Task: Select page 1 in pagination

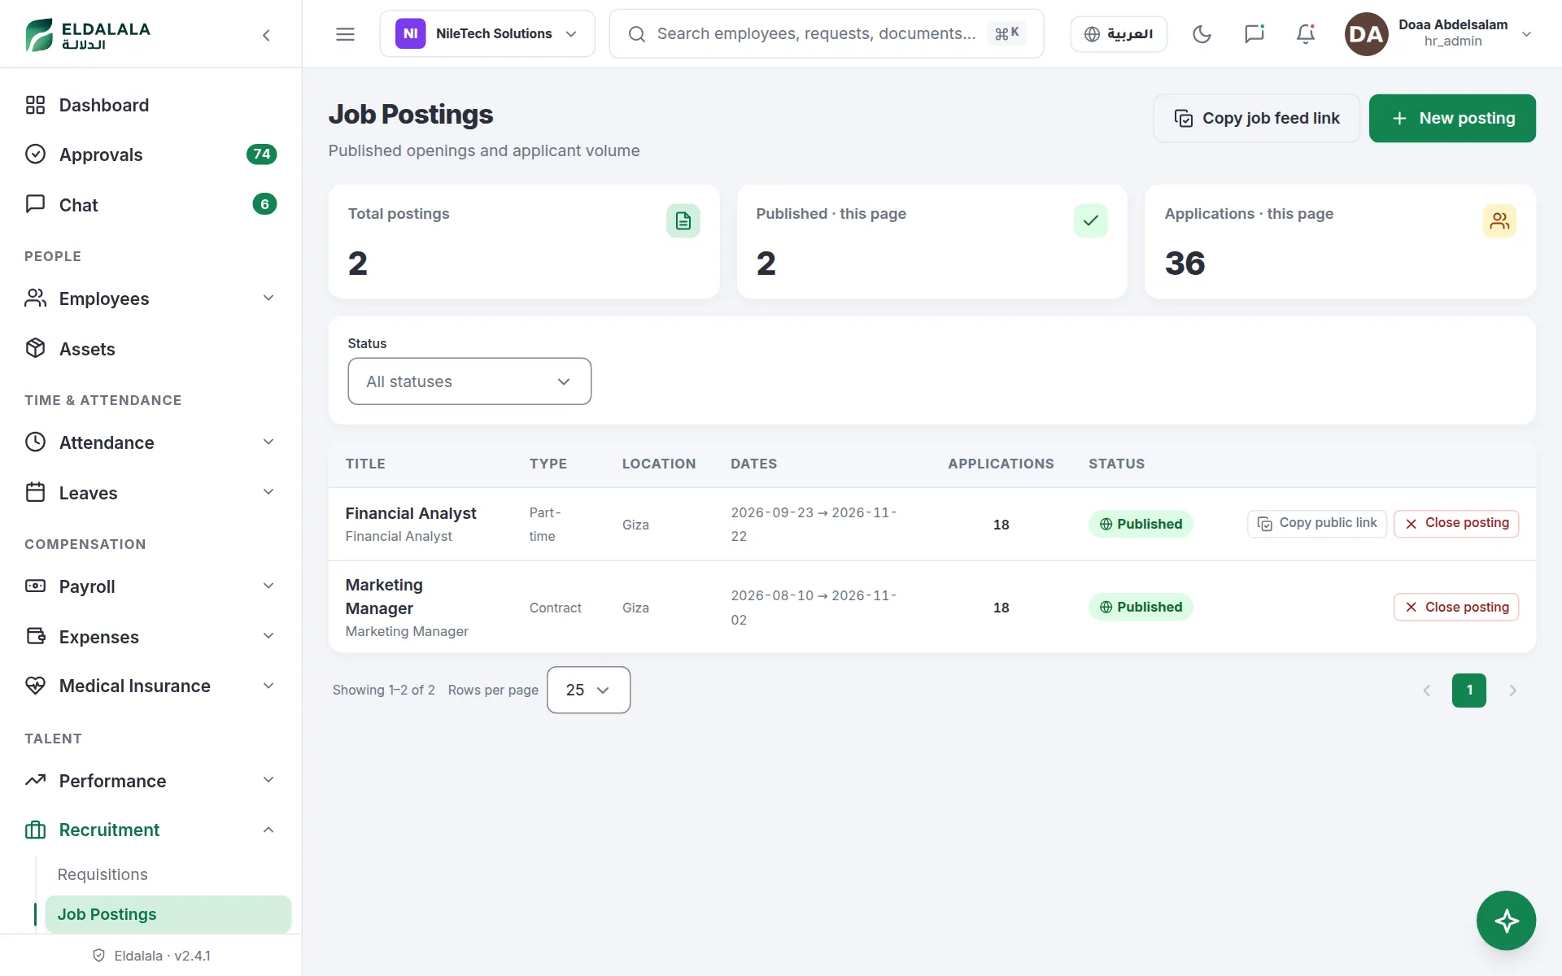Action: coord(1468,691)
